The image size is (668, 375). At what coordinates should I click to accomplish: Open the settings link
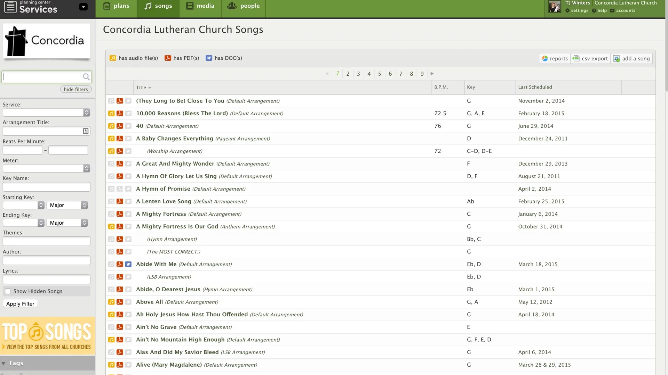point(577,10)
